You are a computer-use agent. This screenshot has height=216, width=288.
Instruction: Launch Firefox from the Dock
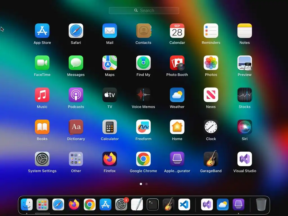[74, 204]
